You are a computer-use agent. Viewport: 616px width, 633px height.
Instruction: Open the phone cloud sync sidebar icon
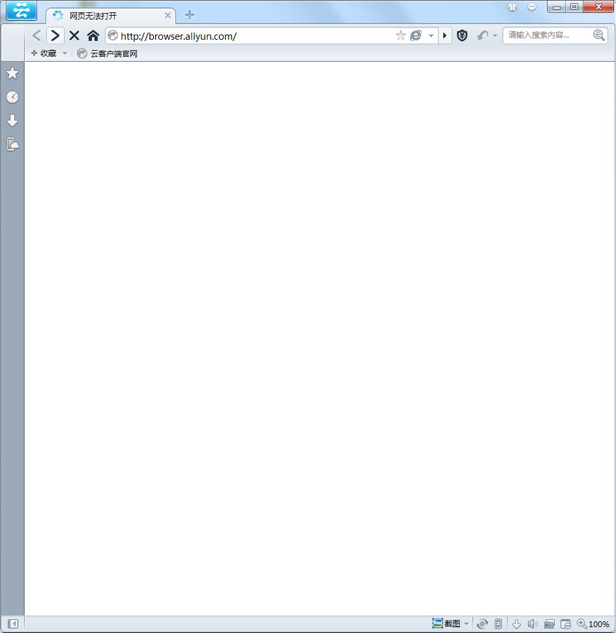pyautogui.click(x=12, y=144)
